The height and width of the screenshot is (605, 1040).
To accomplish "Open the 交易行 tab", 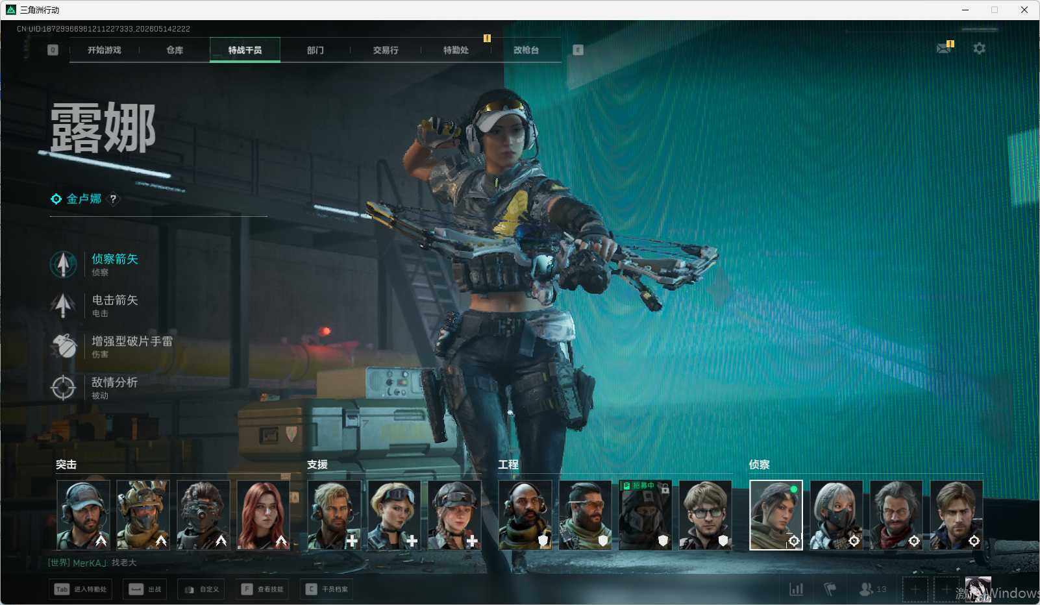I will point(386,50).
